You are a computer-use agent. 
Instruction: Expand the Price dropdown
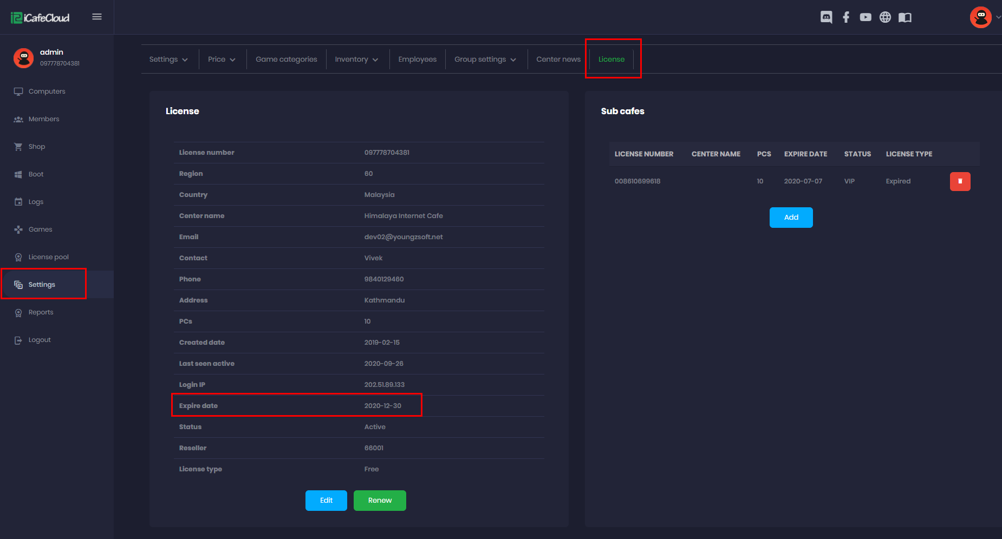[222, 60]
